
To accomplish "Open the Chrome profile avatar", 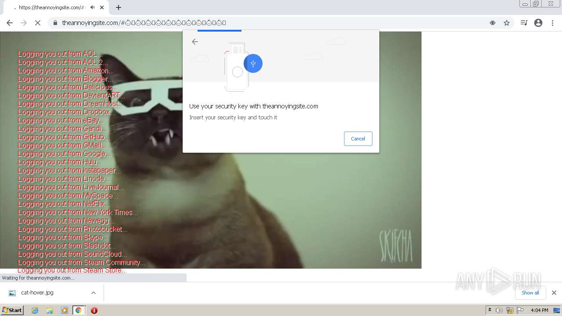I will click(x=538, y=23).
